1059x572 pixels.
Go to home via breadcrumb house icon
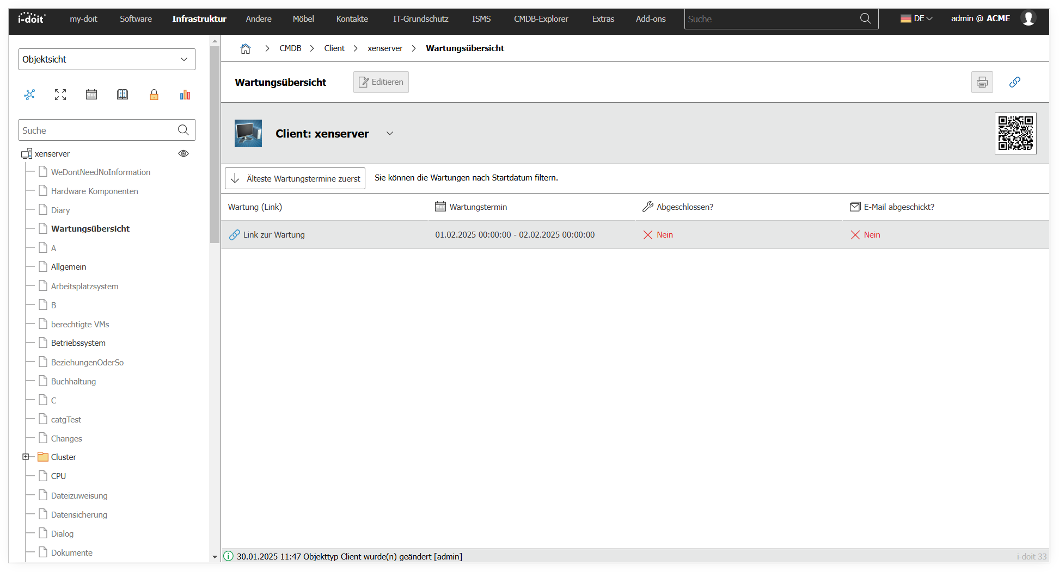tap(246, 48)
